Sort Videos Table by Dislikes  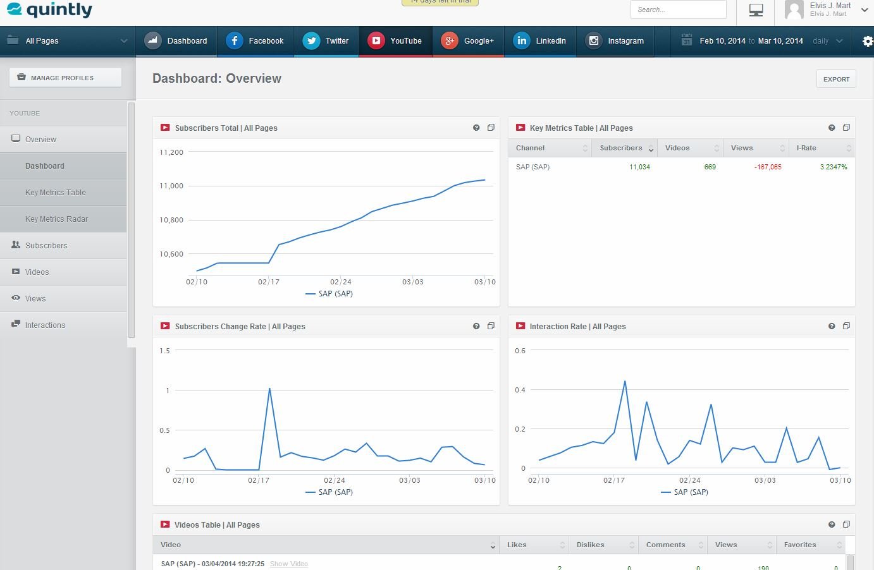click(604, 545)
